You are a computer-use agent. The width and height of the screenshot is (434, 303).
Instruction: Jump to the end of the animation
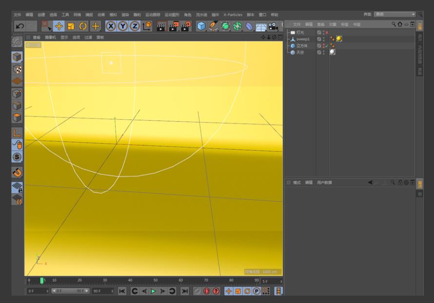[x=185, y=291]
